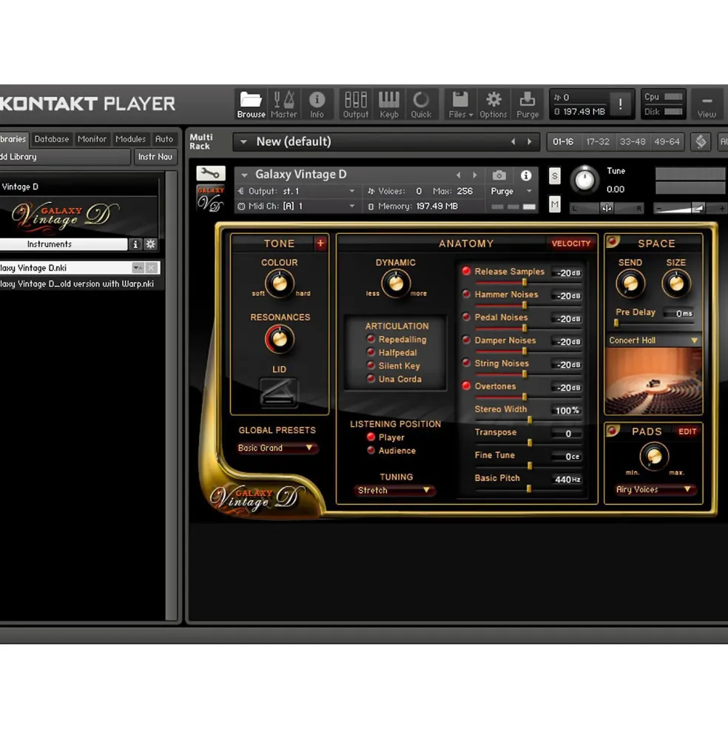Click the View minimize icon

tap(707, 106)
